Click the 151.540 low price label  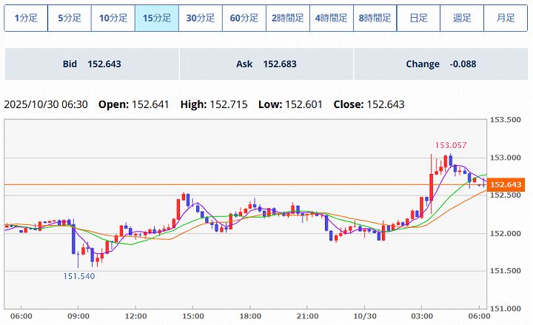coord(78,276)
